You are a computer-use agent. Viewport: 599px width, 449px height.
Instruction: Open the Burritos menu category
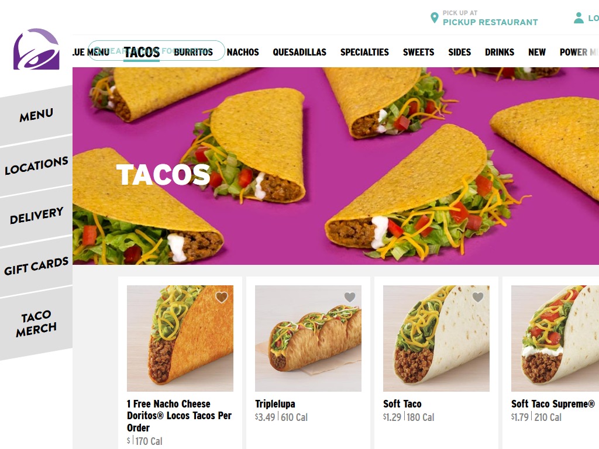coord(193,52)
